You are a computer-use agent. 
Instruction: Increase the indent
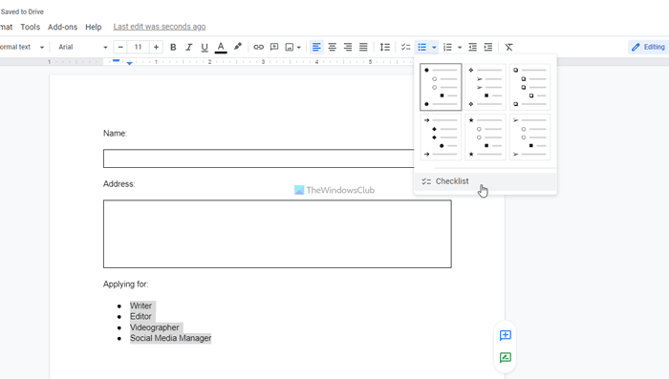pos(488,48)
